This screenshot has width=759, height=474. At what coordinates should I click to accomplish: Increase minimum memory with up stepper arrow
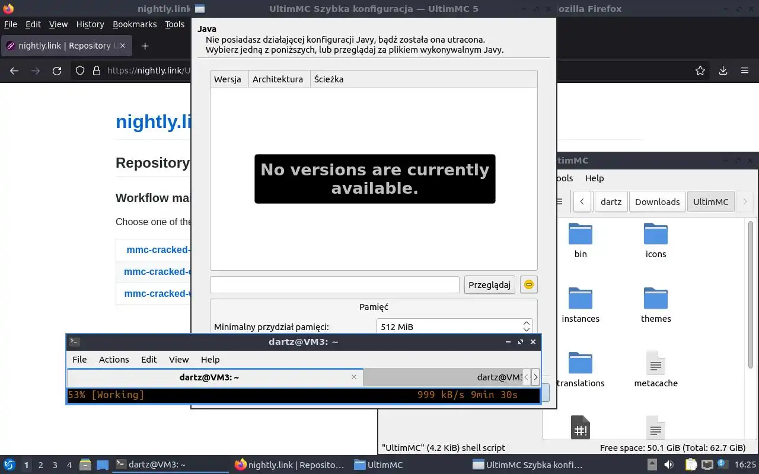[x=526, y=324]
